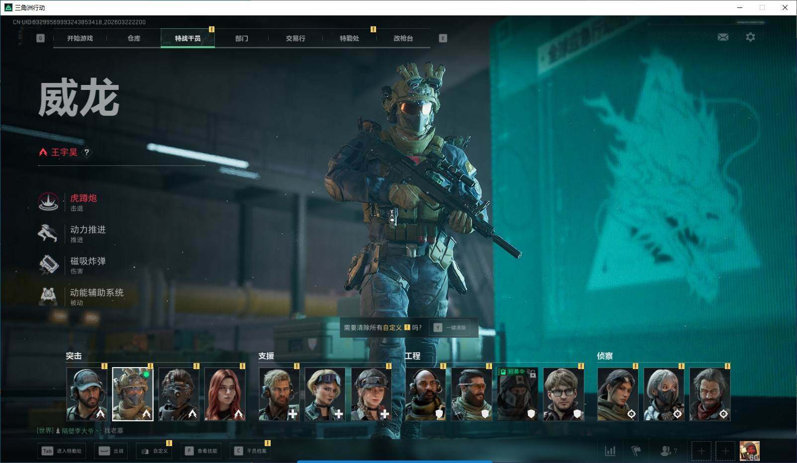This screenshot has width=797, height=463.
Task: Click the 王宇昊 operator name
Action: pyautogui.click(x=64, y=153)
